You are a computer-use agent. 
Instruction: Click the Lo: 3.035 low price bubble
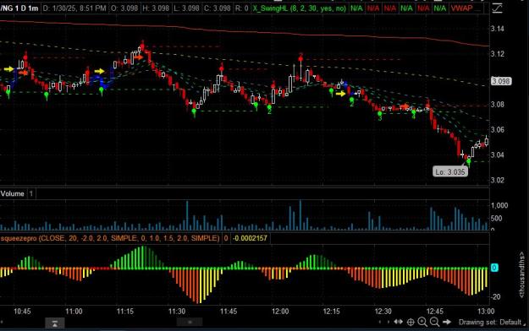point(450,171)
